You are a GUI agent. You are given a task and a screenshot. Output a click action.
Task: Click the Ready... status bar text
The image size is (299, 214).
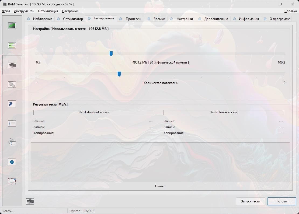pyautogui.click(x=8, y=211)
